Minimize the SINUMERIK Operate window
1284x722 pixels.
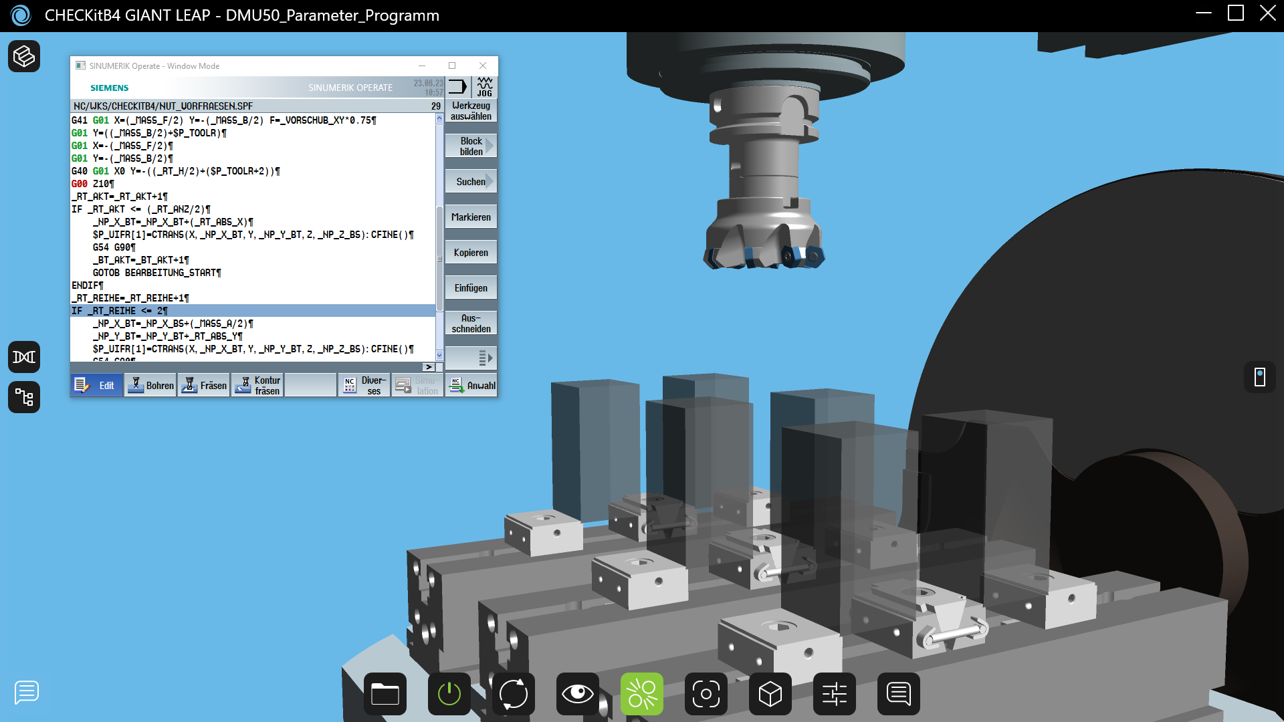pyautogui.click(x=422, y=66)
